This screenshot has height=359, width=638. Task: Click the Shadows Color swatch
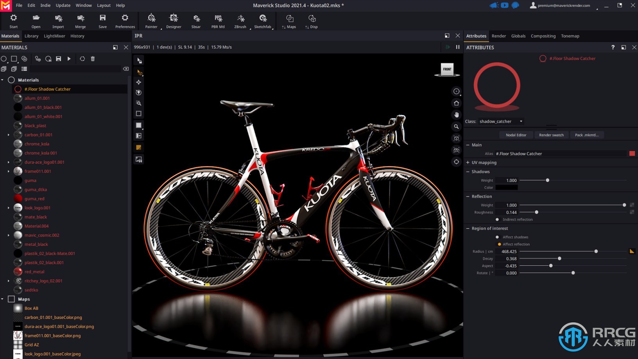[507, 187]
